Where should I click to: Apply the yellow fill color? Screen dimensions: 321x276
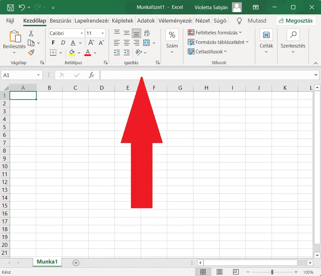click(x=72, y=53)
